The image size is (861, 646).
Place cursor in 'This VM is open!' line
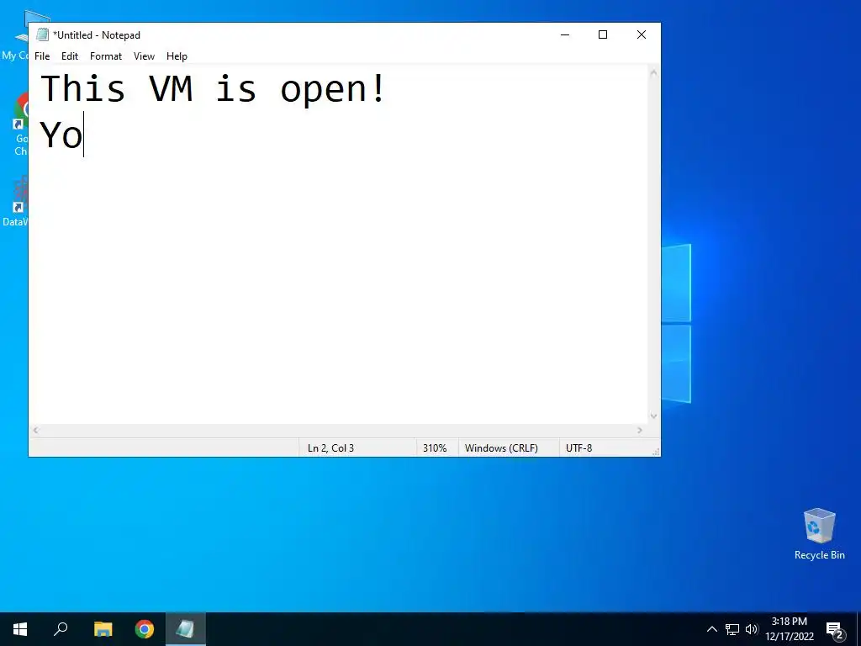pyautogui.click(x=214, y=89)
